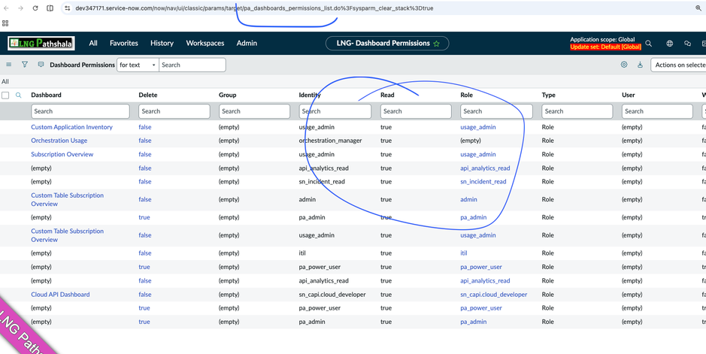Screen dimensions: 706x354
Task: Click the export download icon
Action: [x=641, y=65]
